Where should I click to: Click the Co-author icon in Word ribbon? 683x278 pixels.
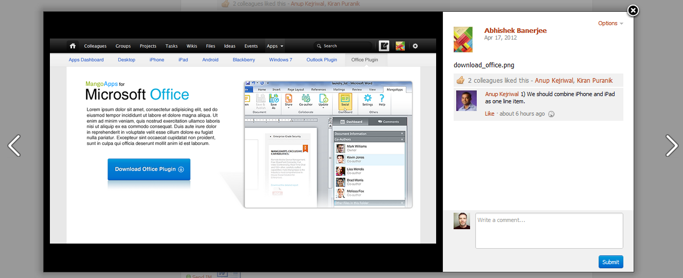[305, 100]
